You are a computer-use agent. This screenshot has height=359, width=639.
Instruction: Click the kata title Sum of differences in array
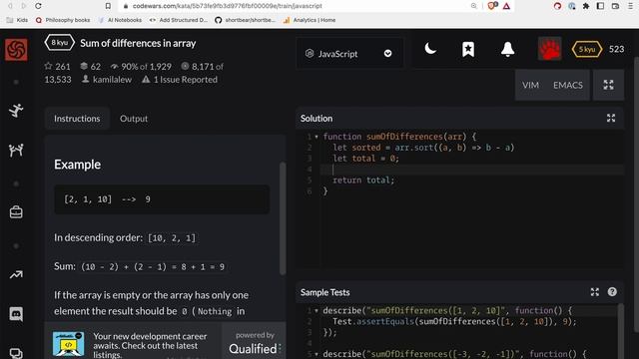click(x=138, y=43)
